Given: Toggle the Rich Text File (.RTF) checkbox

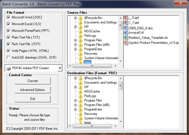Looking at the screenshot, I should [8, 44].
